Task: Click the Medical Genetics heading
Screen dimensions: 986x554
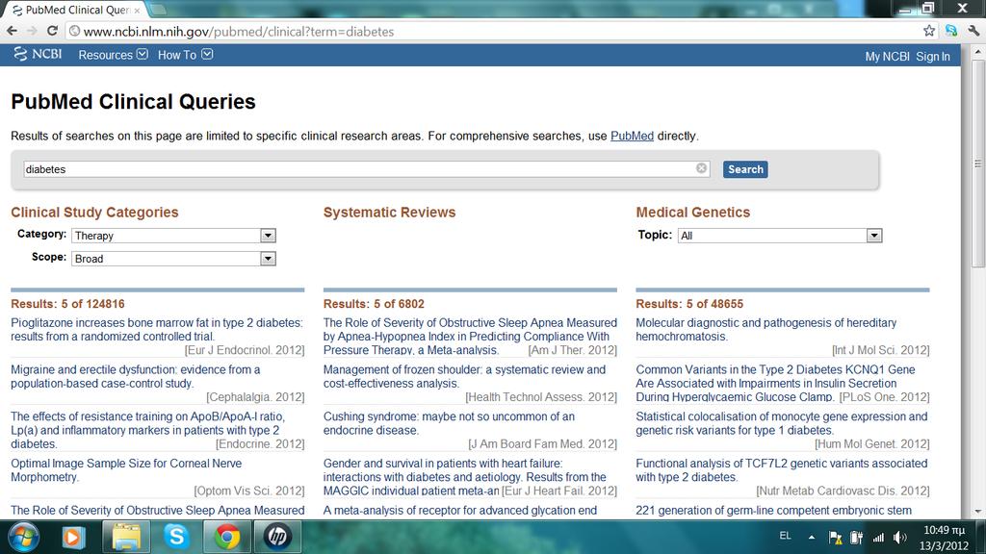Action: pos(693,213)
